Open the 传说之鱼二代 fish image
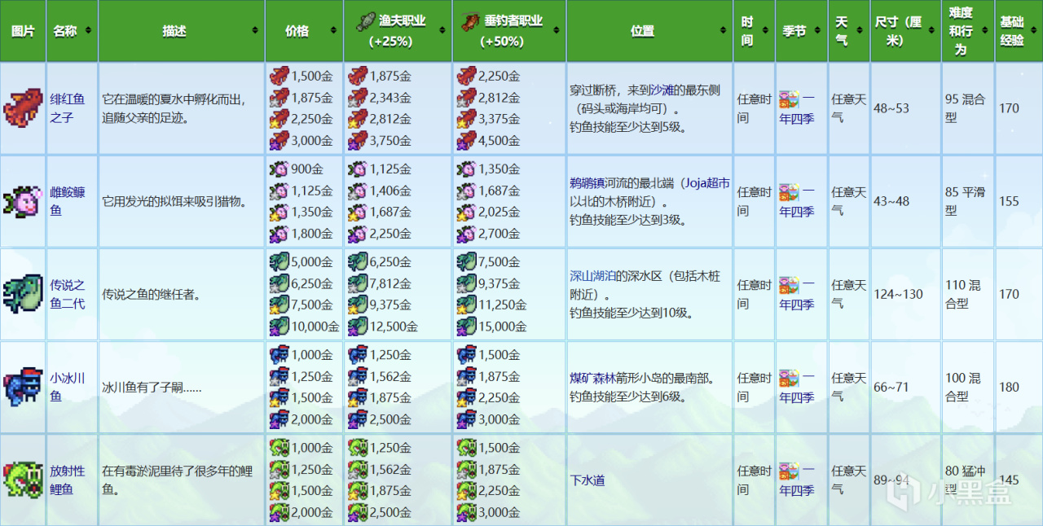Viewport: 1043px width, 526px height. (23, 294)
